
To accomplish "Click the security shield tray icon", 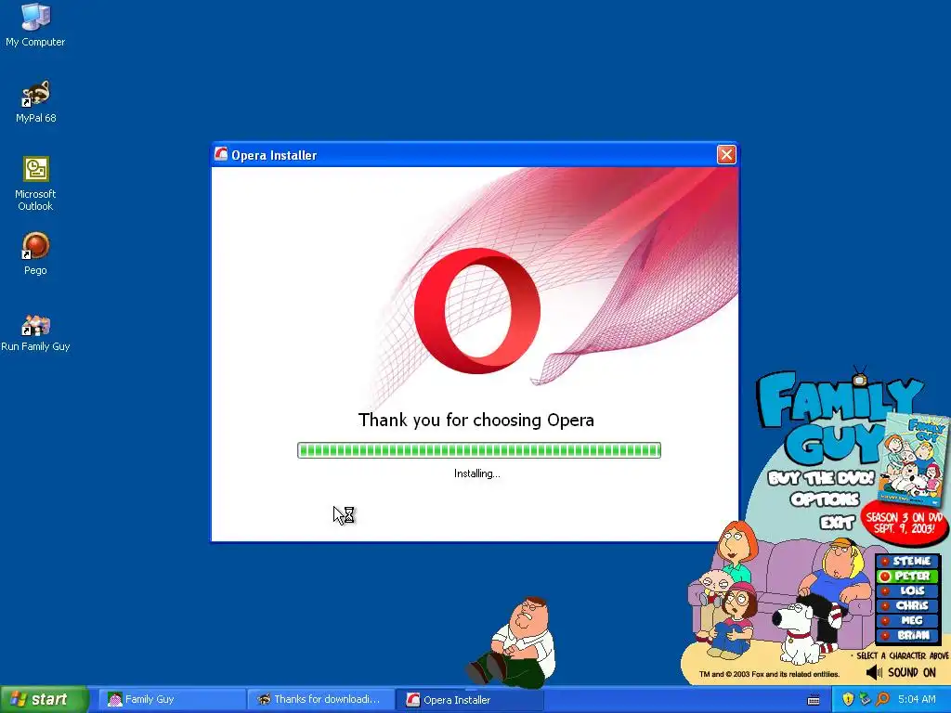I will coord(848,699).
